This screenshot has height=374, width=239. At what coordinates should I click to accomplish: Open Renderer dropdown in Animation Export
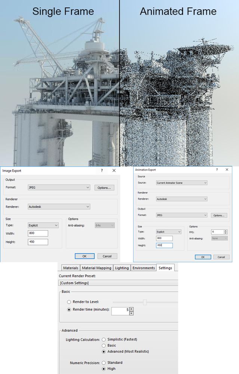coord(181,199)
